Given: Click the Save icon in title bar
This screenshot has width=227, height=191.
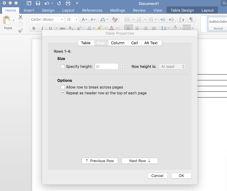Looking at the screenshot, I should (x=38, y=3).
